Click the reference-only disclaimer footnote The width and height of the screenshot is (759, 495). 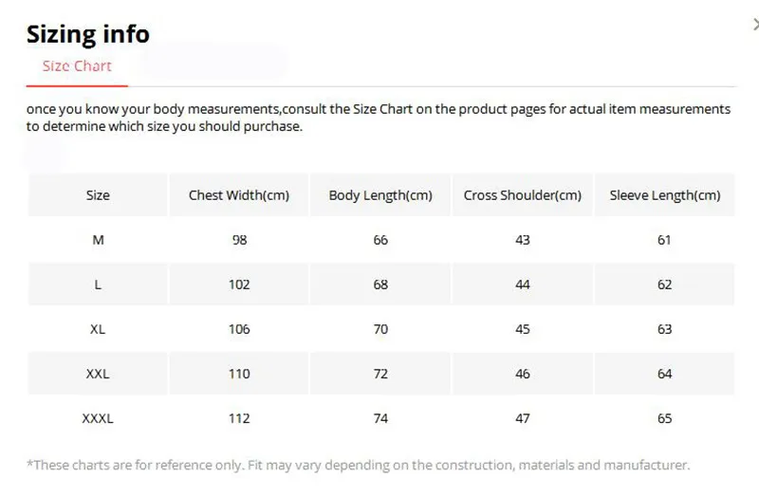359,465
